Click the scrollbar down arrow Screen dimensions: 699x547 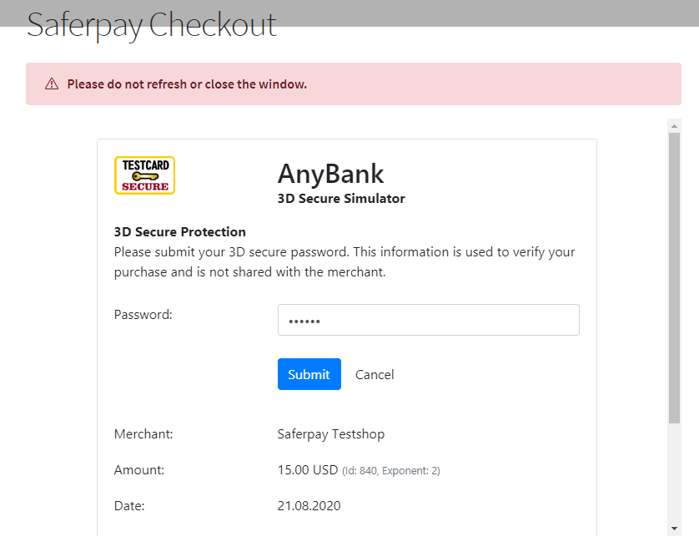click(x=674, y=528)
